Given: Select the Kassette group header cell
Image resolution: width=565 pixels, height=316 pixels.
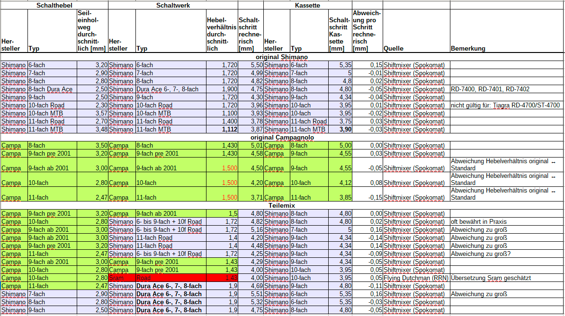Looking at the screenshot, I should 307,5.
